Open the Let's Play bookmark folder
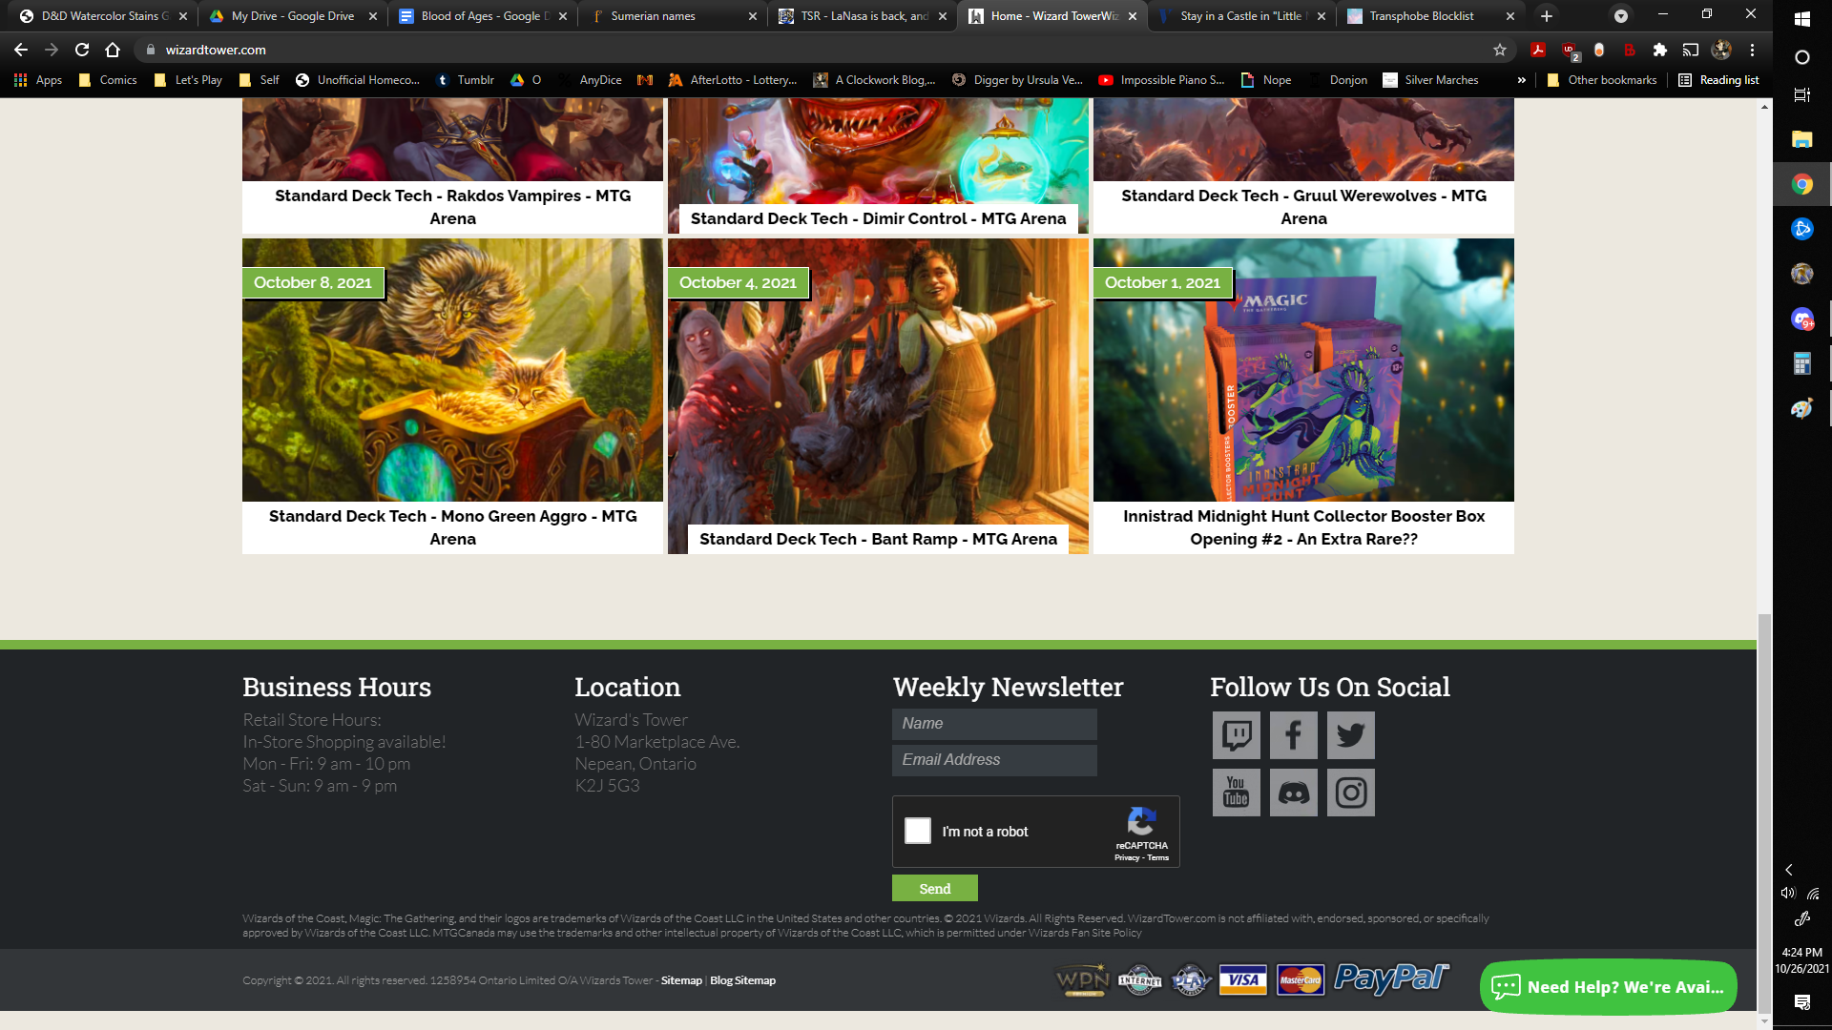Viewport: 1832px width, 1030px height. [188, 80]
